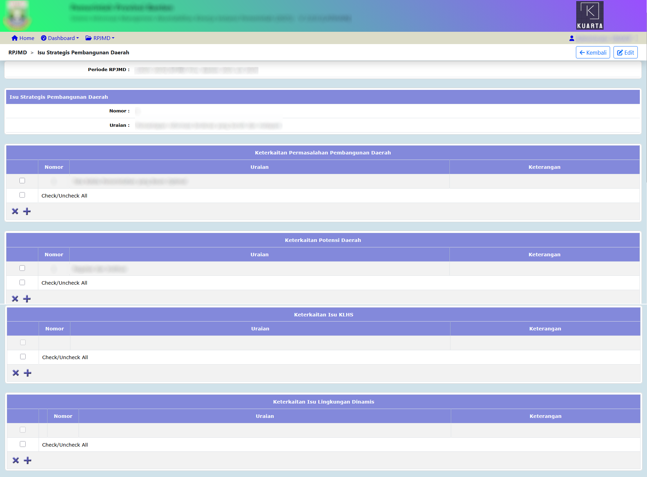Image resolution: width=647 pixels, height=477 pixels.
Task: Click RPJMD in the breadcrumb
Action: pos(18,53)
